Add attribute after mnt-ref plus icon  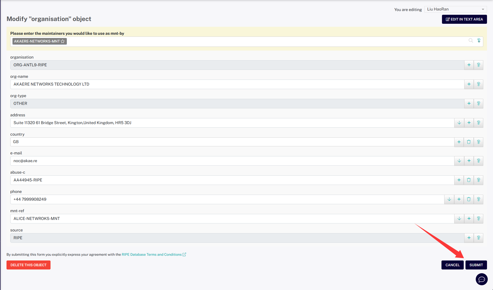469,219
